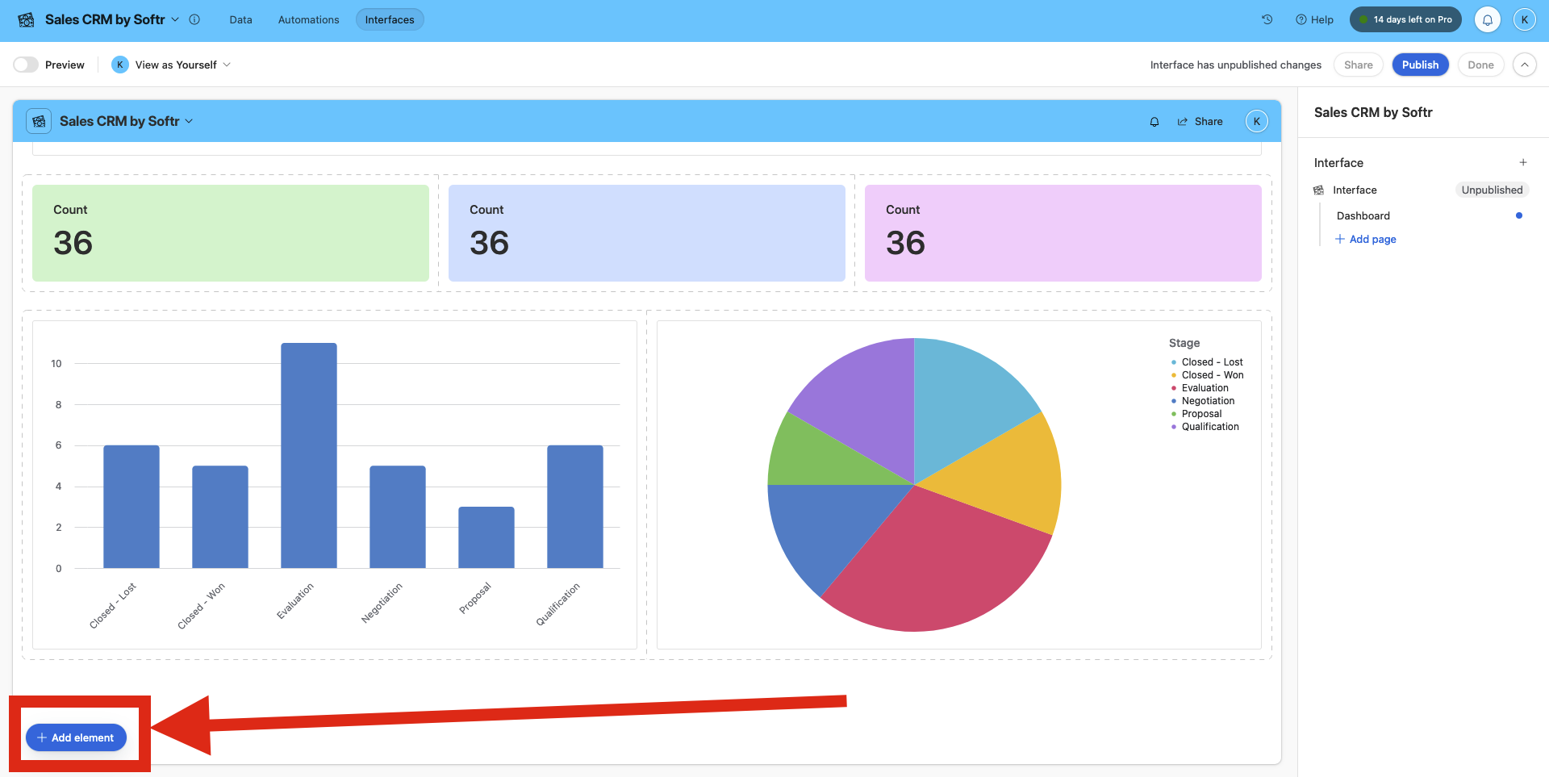Click the interface icon in the preview header

coord(39,121)
